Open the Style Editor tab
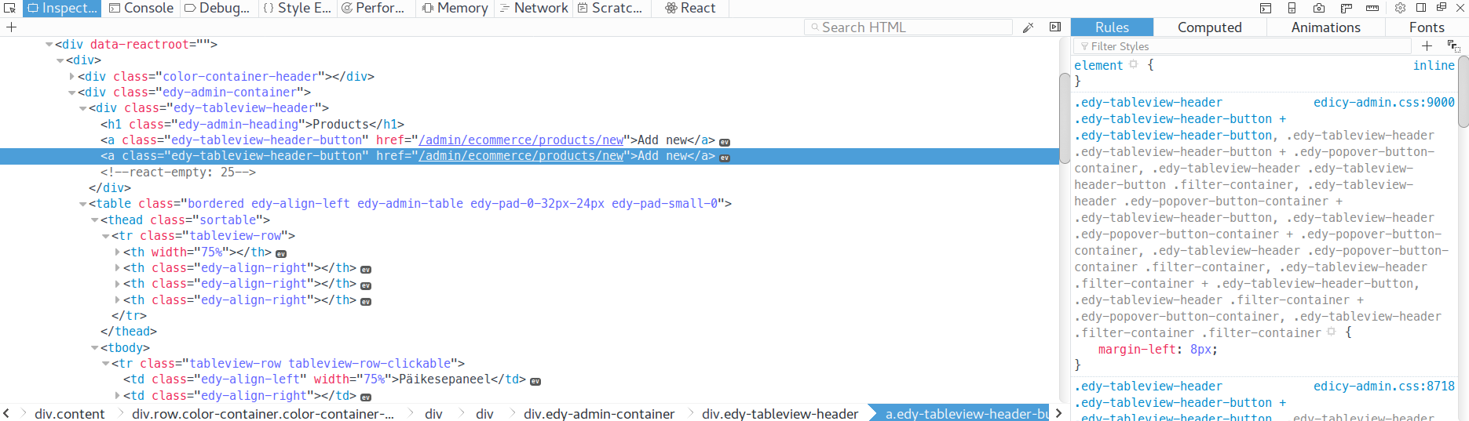The image size is (1469, 421). pos(297,8)
